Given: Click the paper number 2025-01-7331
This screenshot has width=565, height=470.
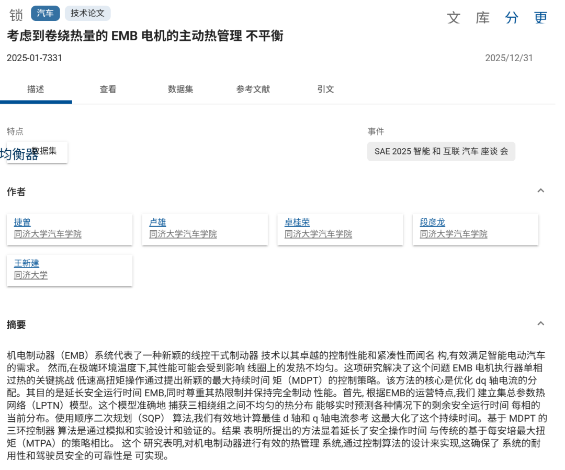Looking at the screenshot, I should (x=34, y=58).
